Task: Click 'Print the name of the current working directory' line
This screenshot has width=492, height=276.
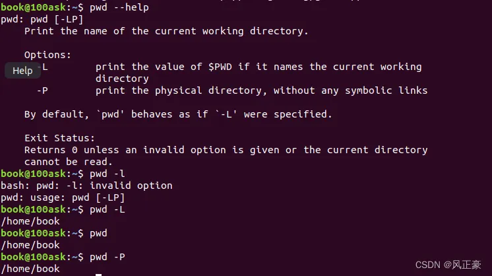Action: tap(166, 31)
